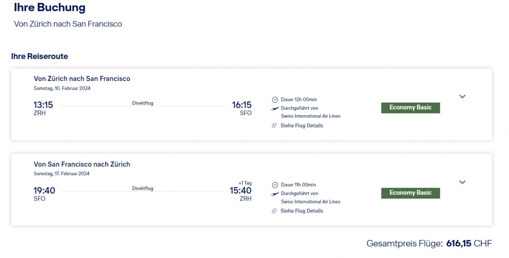
Task: Click the 16:15 SFO arrival time
Action: click(x=242, y=105)
